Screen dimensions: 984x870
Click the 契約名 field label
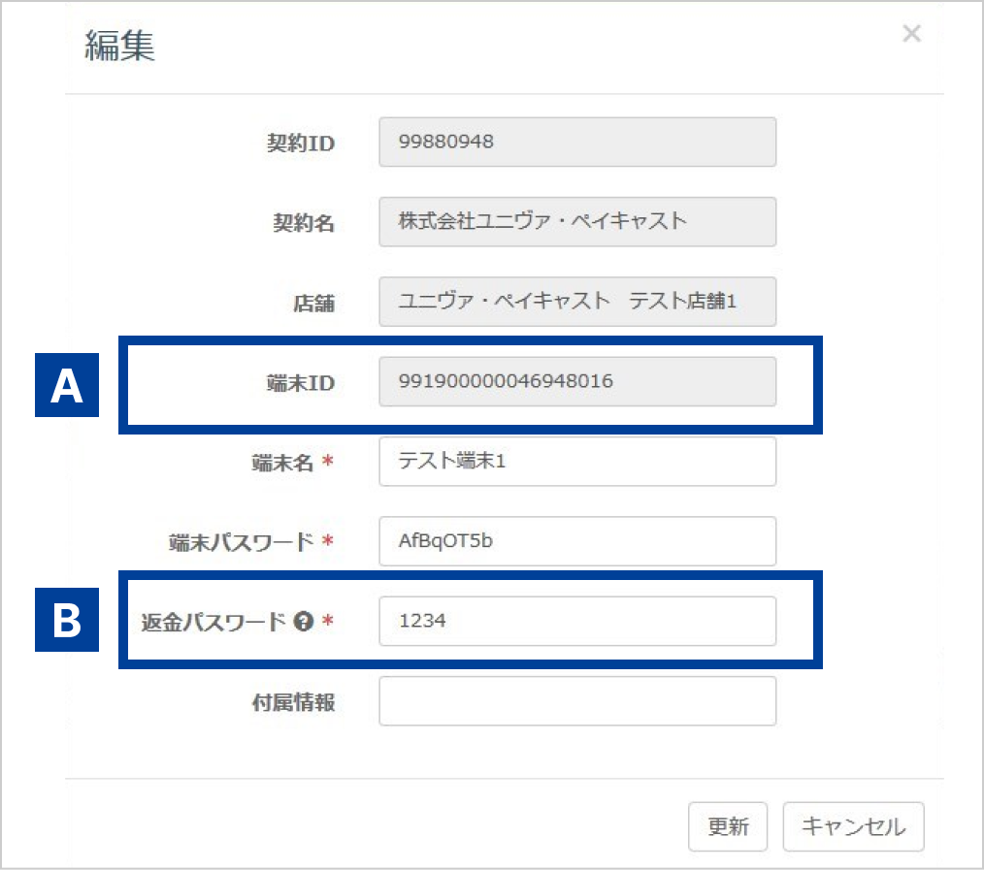[303, 223]
